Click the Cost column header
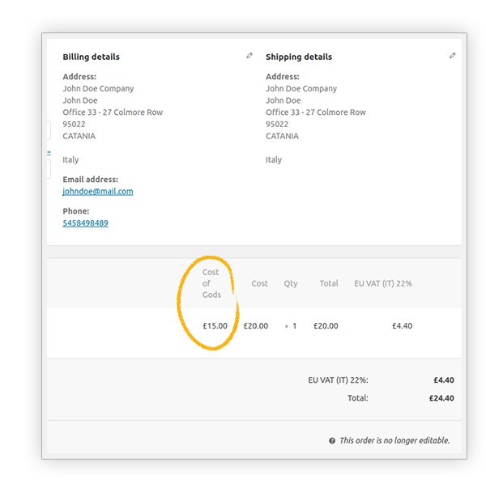The width and height of the screenshot is (486, 488). [259, 283]
